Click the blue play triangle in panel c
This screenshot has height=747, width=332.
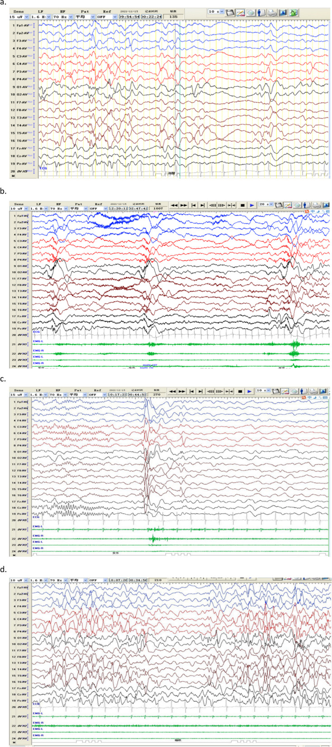(x=249, y=391)
